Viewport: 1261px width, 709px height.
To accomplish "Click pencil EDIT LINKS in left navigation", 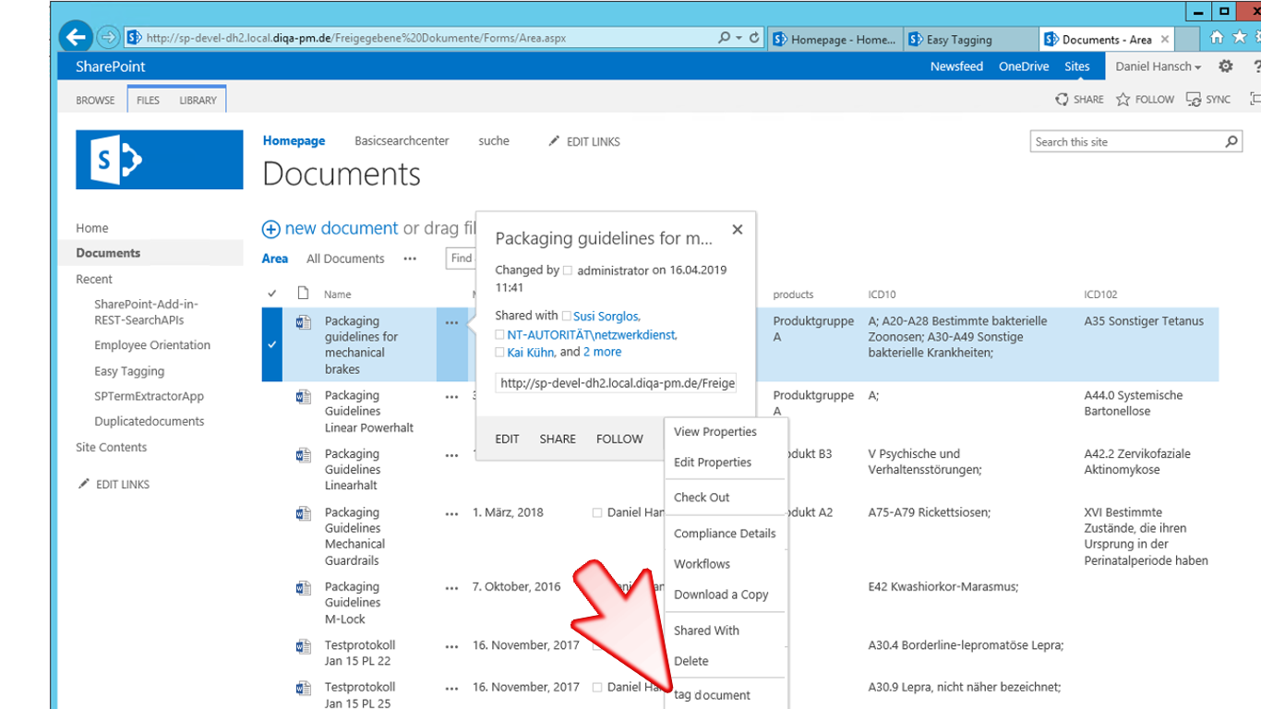I will [85, 484].
